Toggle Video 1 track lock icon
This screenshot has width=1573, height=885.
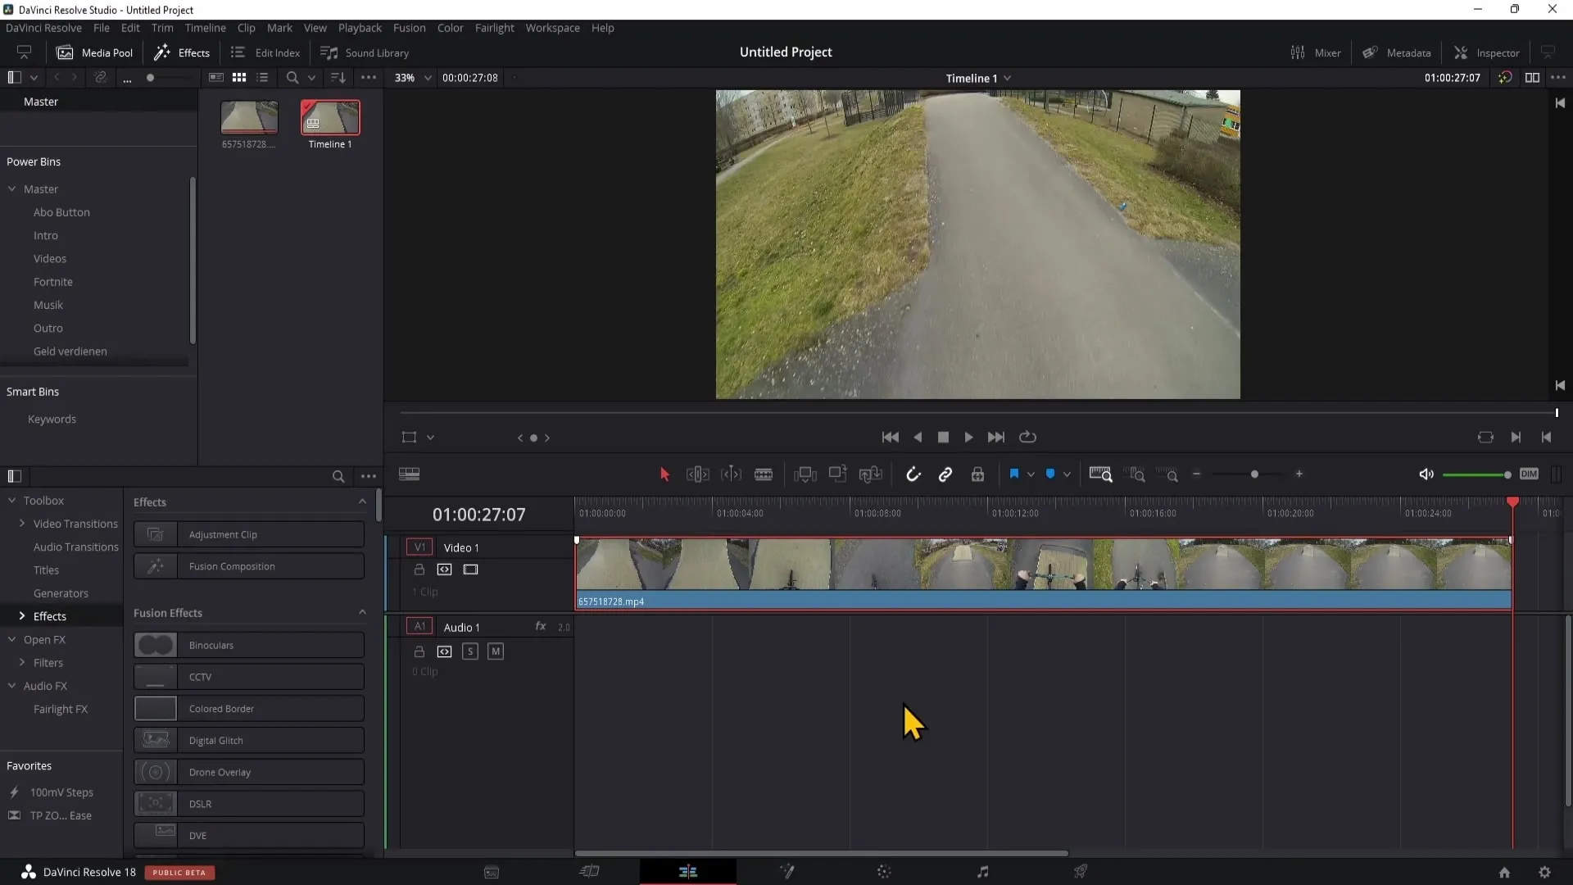[x=419, y=570]
